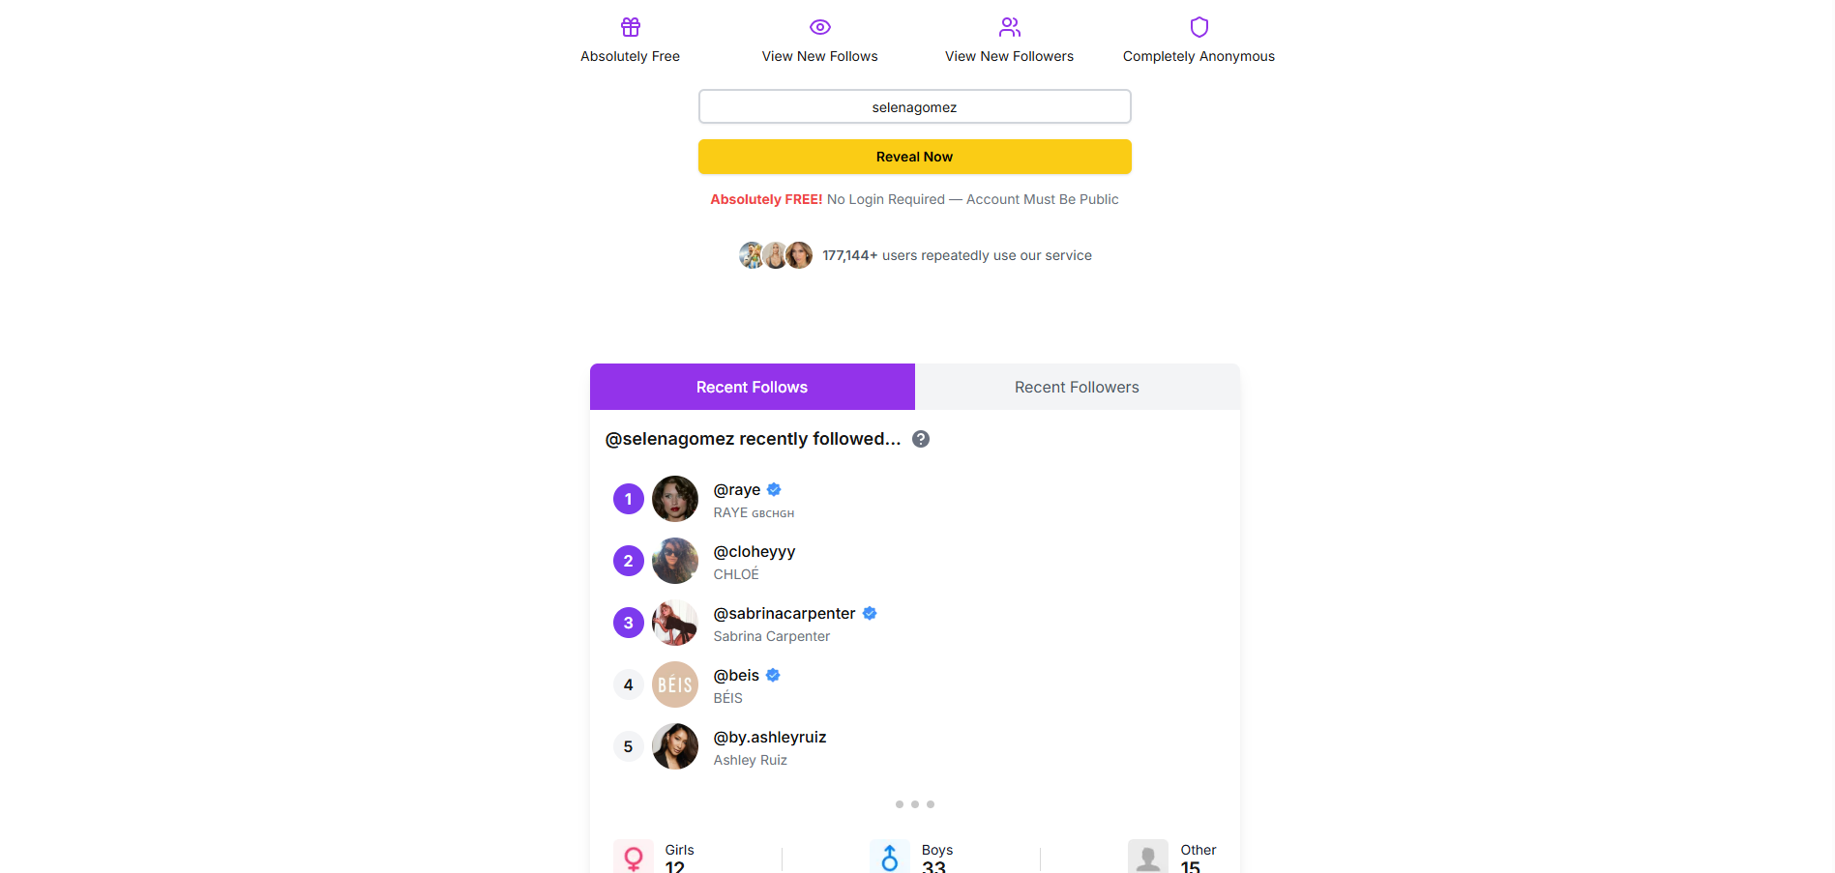Click the gift icon above Absolutely Free
Screen dimensions: 1835x873
[631, 27]
